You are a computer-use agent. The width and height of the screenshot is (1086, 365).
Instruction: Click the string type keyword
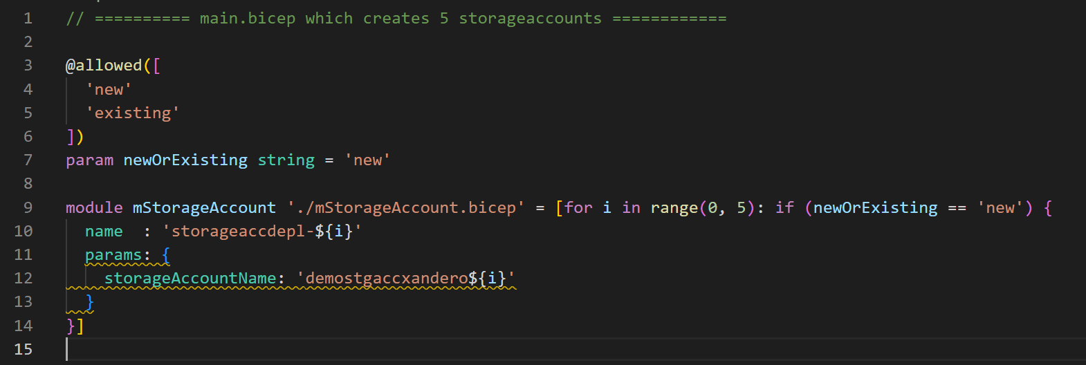click(286, 160)
